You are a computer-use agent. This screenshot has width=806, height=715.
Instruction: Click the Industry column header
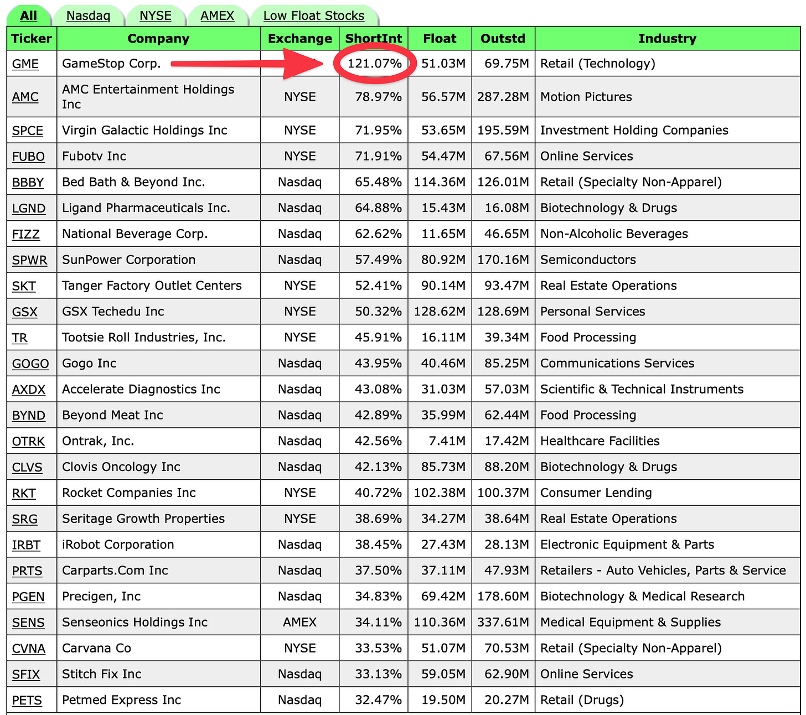668,39
